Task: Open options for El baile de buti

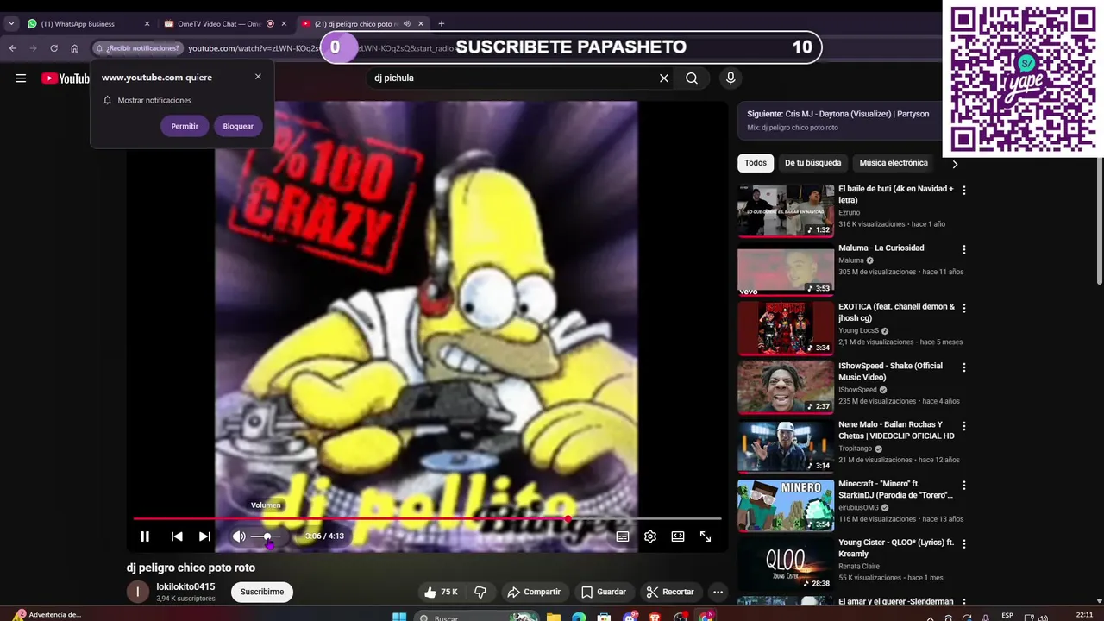Action: (964, 191)
